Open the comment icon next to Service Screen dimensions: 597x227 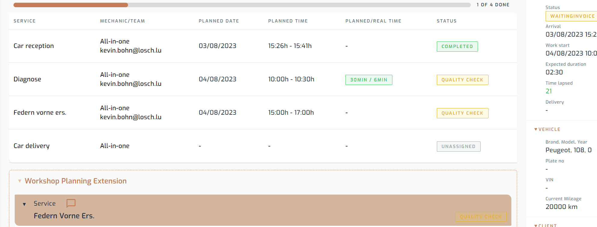[x=71, y=203]
